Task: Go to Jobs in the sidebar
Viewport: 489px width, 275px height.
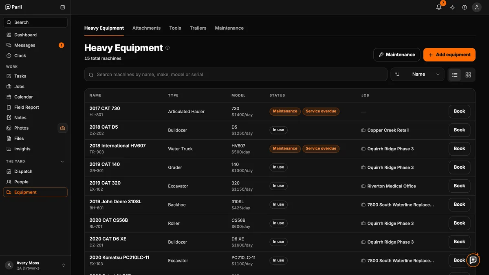Action: (x=35, y=86)
